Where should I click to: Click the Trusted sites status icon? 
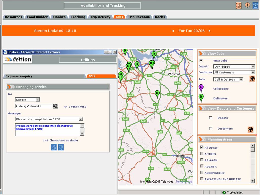(224, 192)
